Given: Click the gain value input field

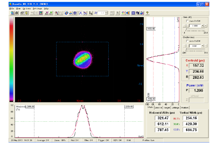Looking at the screenshot, I should 195,26.
